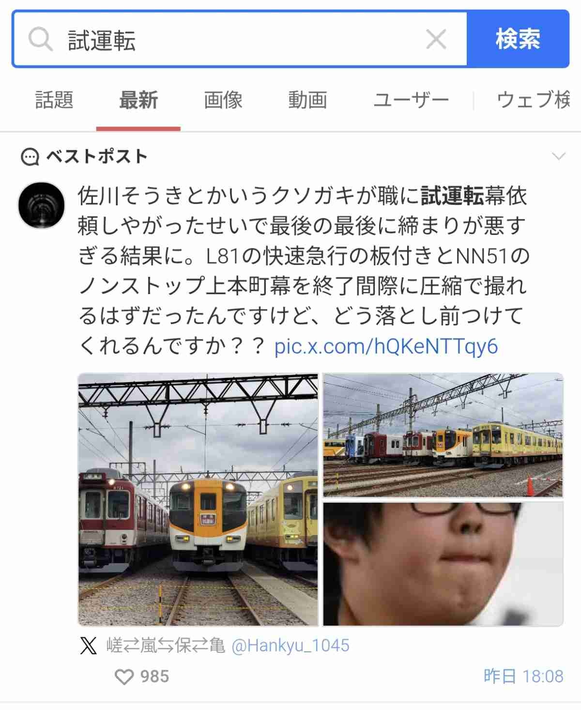The height and width of the screenshot is (710, 581).
Task: Open the ウェブ検索 tab
Action: point(533,100)
